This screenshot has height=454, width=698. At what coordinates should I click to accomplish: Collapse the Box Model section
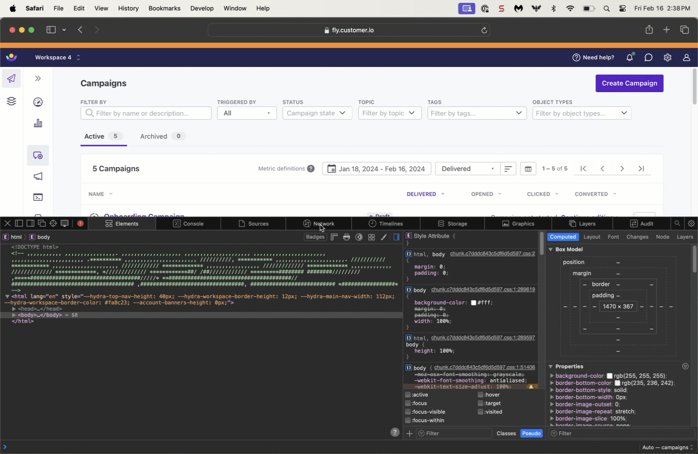(x=551, y=249)
